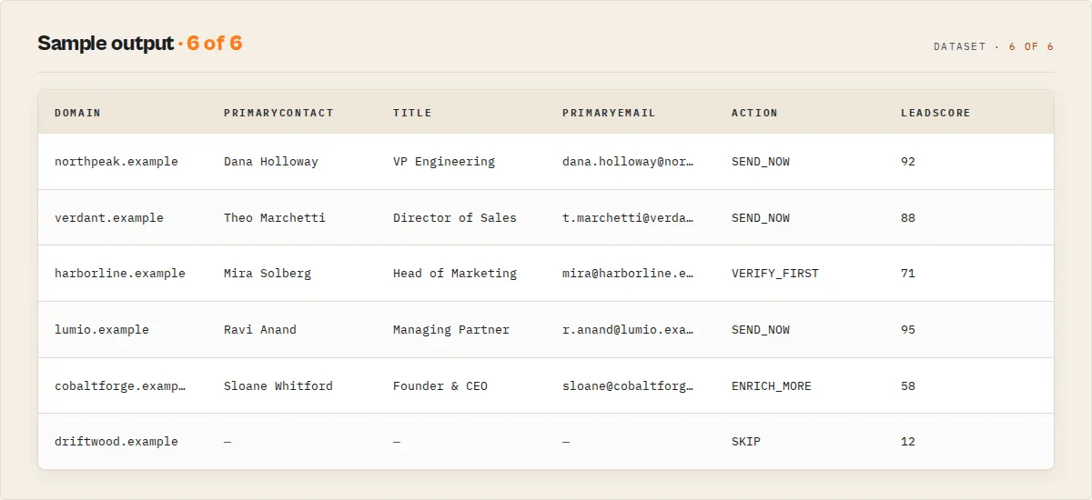Click the SKIP action cell
Viewport: 1092px width, 500px height.
746,442
